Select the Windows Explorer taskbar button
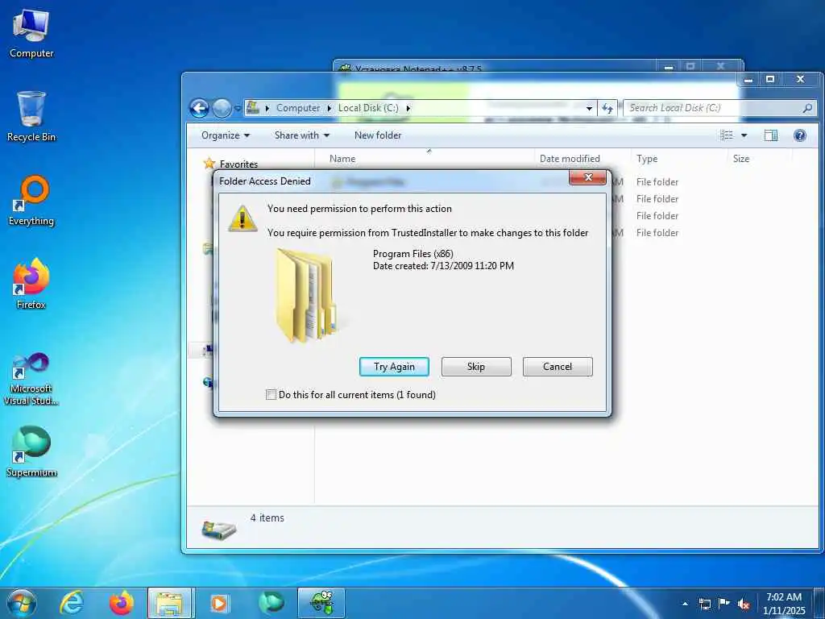Viewport: 825px width, 619px height. [x=171, y=603]
